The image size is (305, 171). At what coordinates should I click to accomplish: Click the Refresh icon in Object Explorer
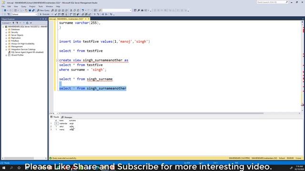pyautogui.click(x=27, y=23)
